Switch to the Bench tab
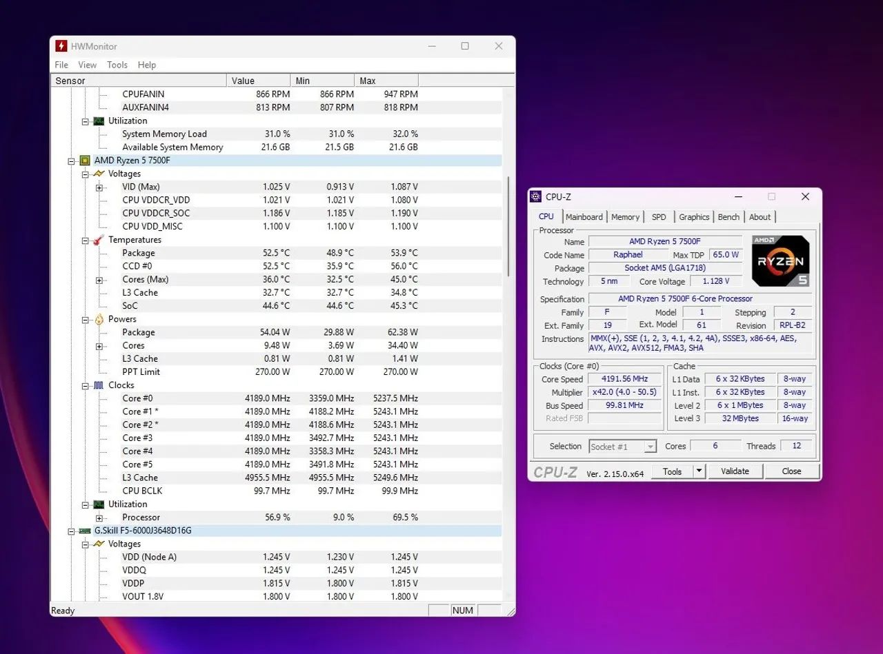 coord(728,217)
